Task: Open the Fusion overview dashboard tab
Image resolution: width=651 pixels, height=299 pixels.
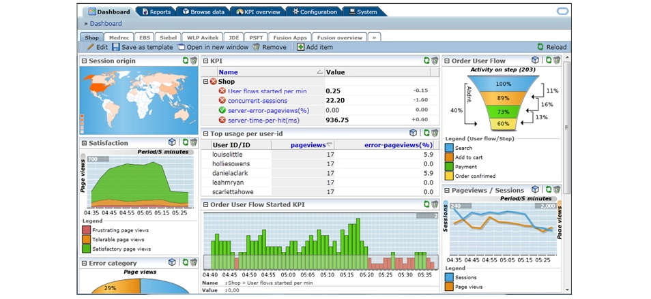Action: click(x=340, y=37)
